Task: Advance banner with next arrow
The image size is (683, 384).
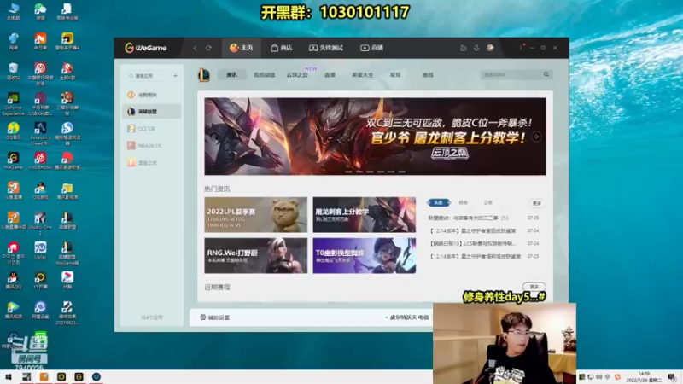Action: 536,137
